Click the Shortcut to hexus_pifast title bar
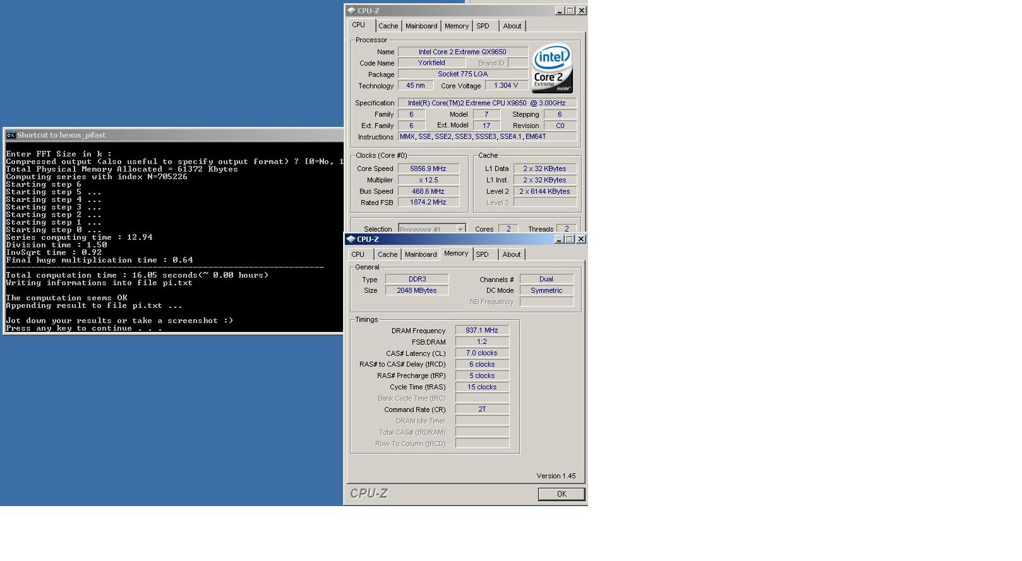 click(x=174, y=135)
